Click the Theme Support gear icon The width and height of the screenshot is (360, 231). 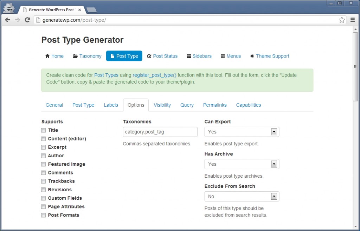[x=252, y=56]
